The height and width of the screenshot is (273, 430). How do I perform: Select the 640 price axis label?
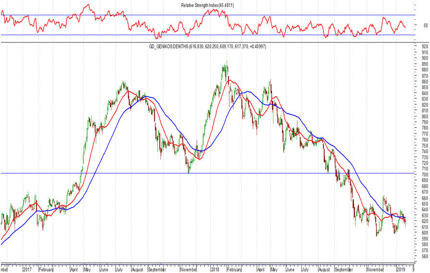tap(425, 210)
